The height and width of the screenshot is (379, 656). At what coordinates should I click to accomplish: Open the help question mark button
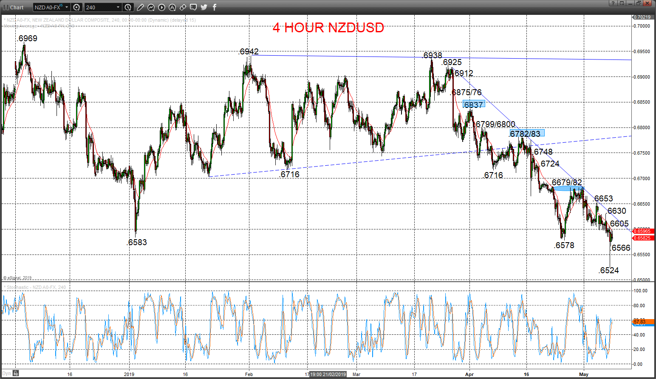[x=613, y=3]
